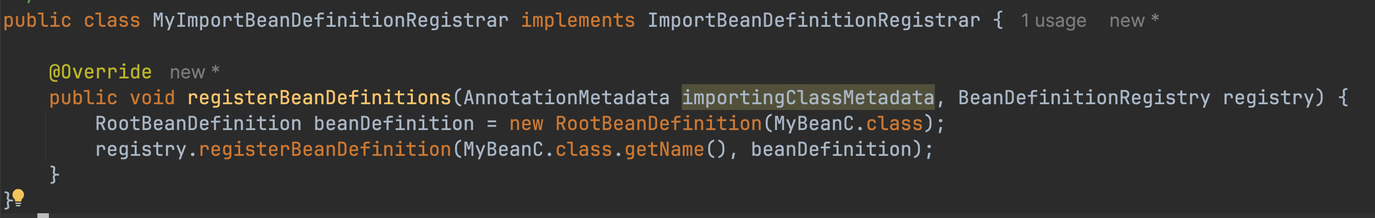Click the yellow lightbulb quick-fix icon
1375x218 pixels.
(x=18, y=197)
